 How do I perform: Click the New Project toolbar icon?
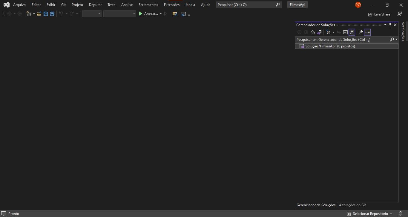coord(29,14)
